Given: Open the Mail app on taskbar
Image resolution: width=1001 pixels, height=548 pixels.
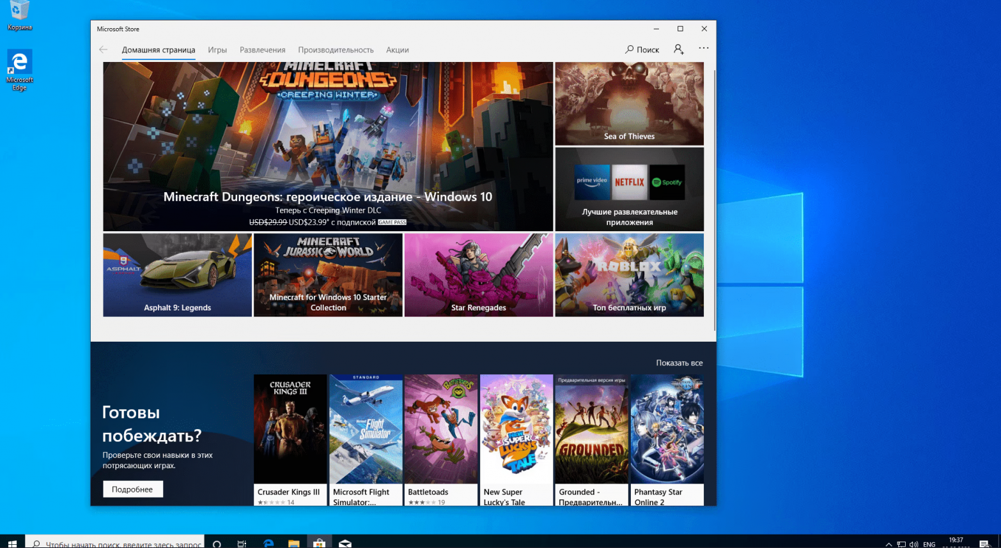Looking at the screenshot, I should [x=345, y=544].
